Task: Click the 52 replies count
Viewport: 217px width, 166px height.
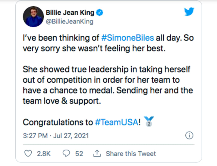Action: [79, 154]
